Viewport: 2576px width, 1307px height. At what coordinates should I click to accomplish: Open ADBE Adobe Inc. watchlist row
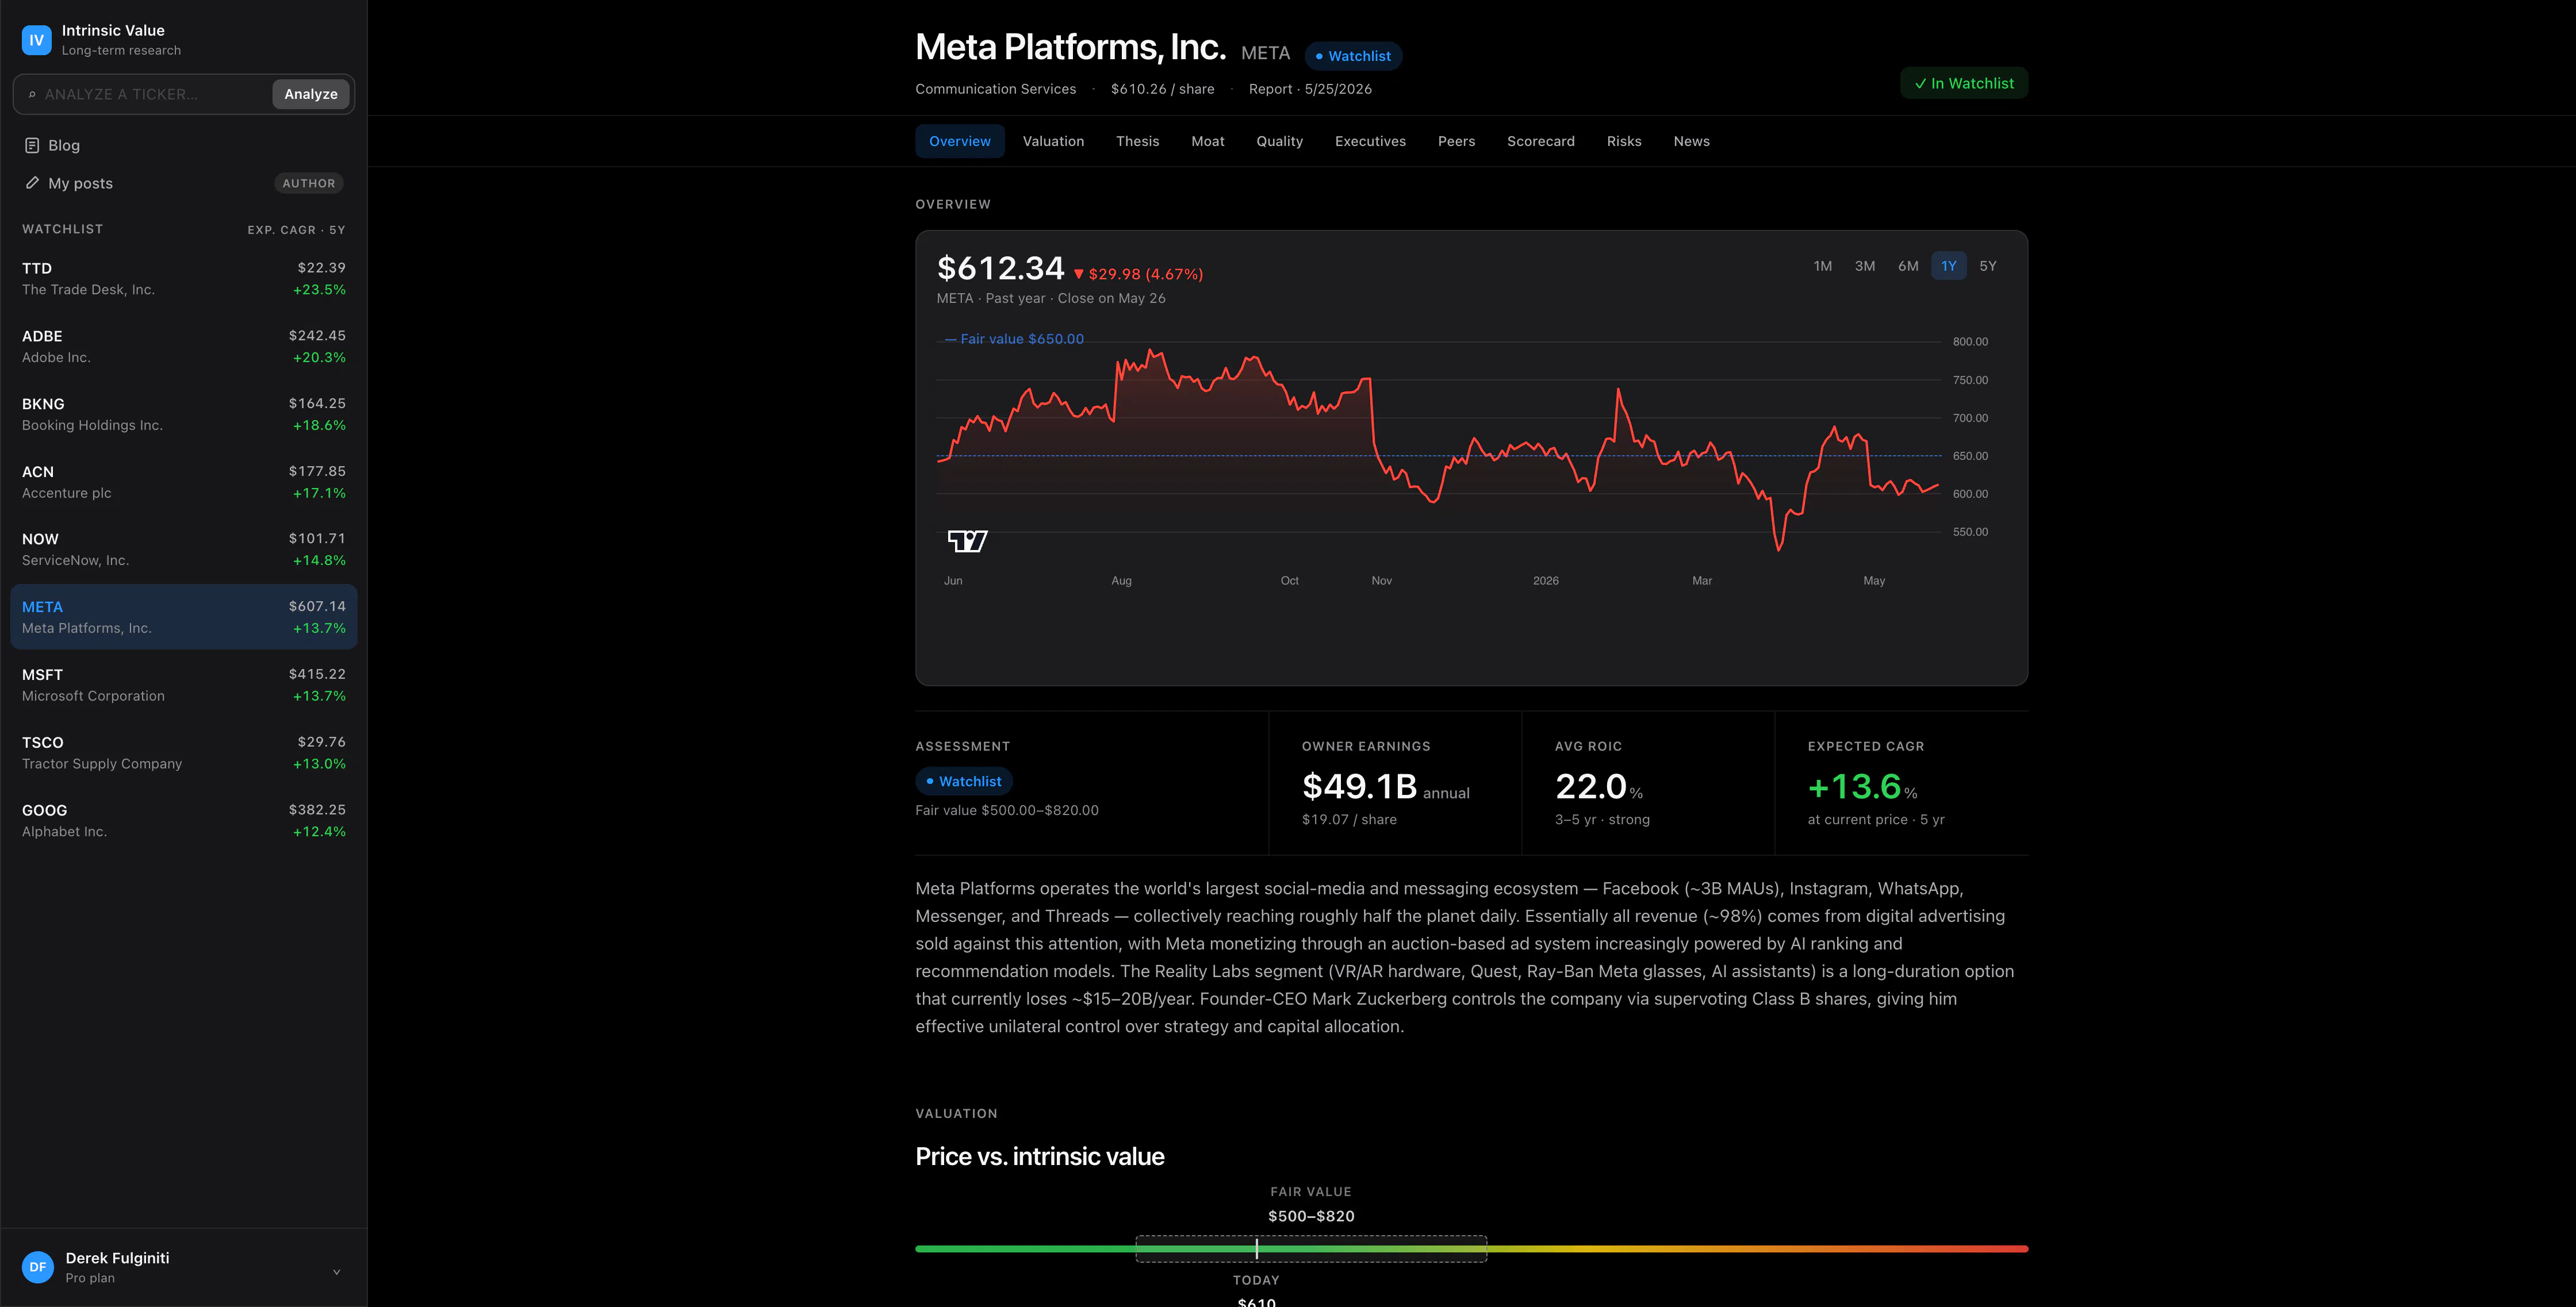(x=184, y=347)
